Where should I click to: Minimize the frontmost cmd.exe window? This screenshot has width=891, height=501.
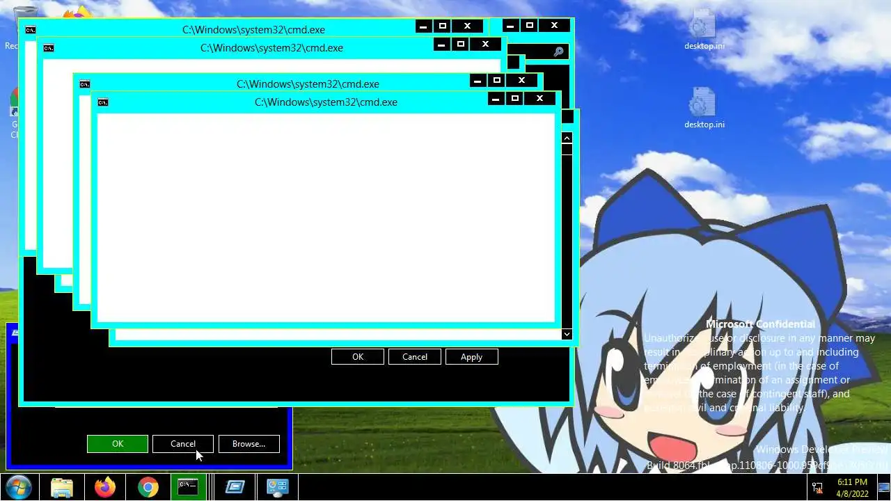point(496,99)
